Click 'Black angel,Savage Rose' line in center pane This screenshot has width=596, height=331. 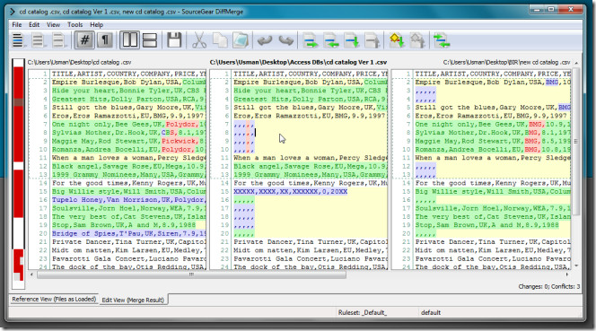coord(311,167)
